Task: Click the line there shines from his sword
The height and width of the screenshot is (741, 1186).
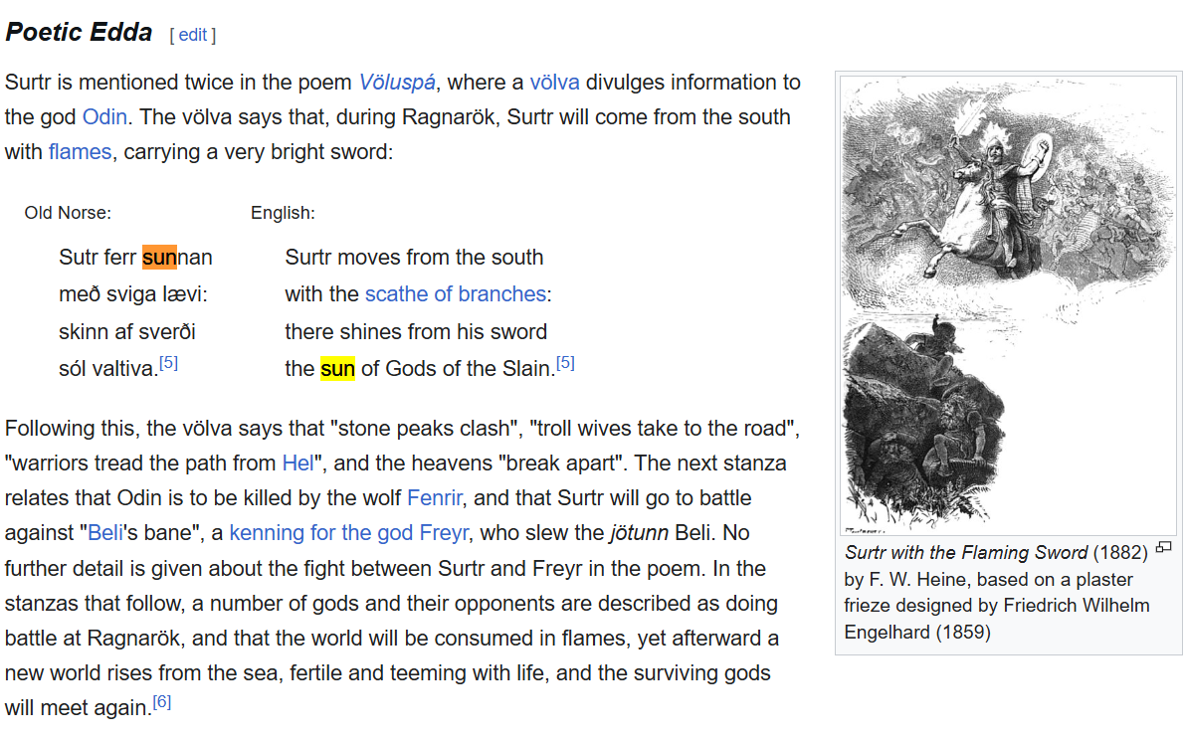Action: pos(416,331)
